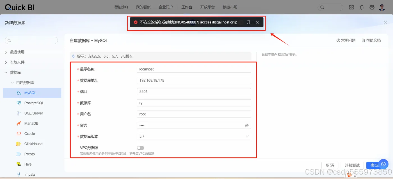Screen dimensions: 393x179
Task: Click the 数据库地址 input field
Action: coord(194,80)
